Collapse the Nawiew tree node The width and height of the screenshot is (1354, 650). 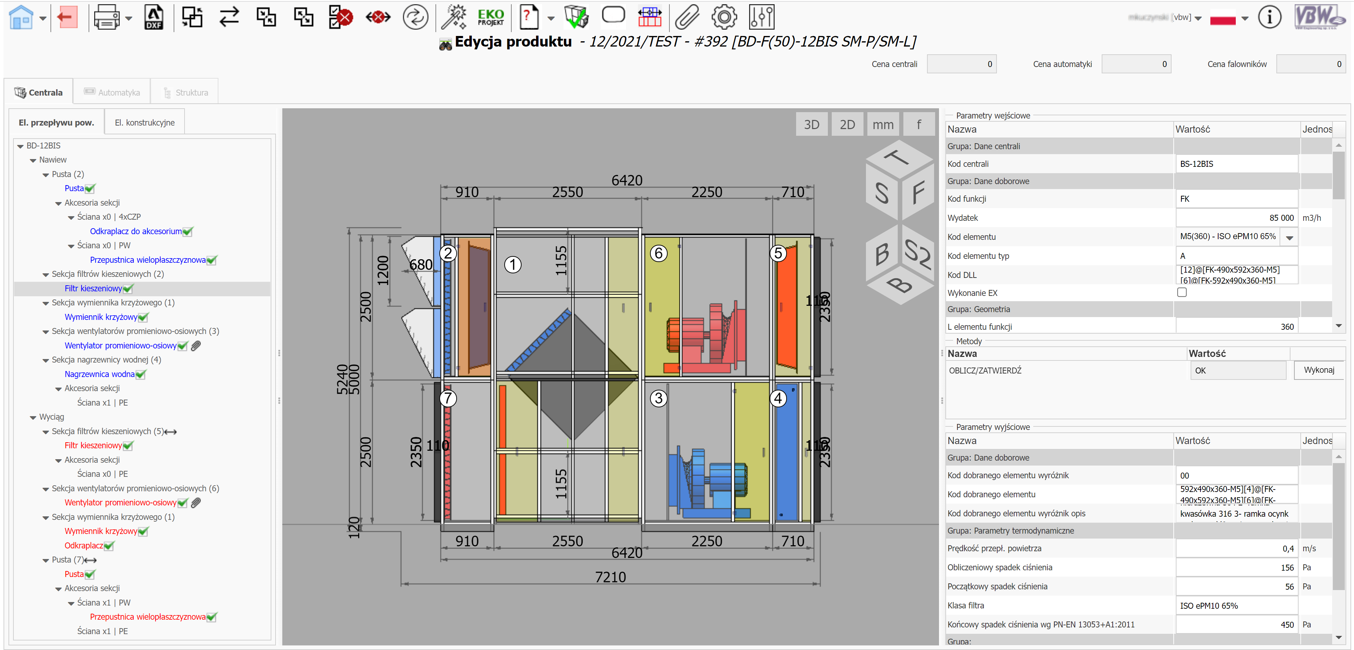33,160
